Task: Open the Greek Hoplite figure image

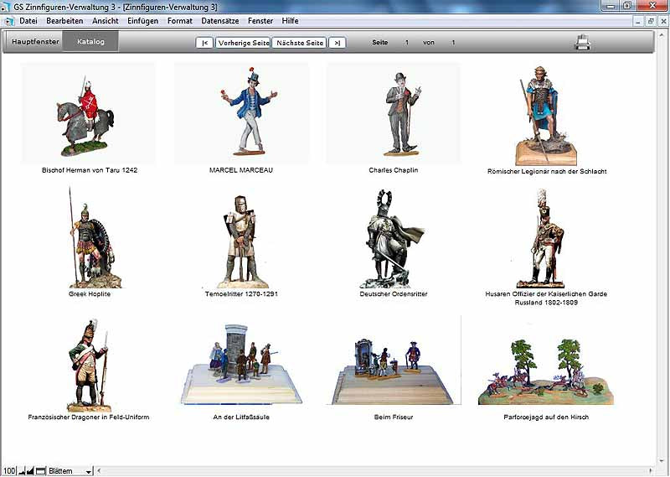Action: coord(89,239)
